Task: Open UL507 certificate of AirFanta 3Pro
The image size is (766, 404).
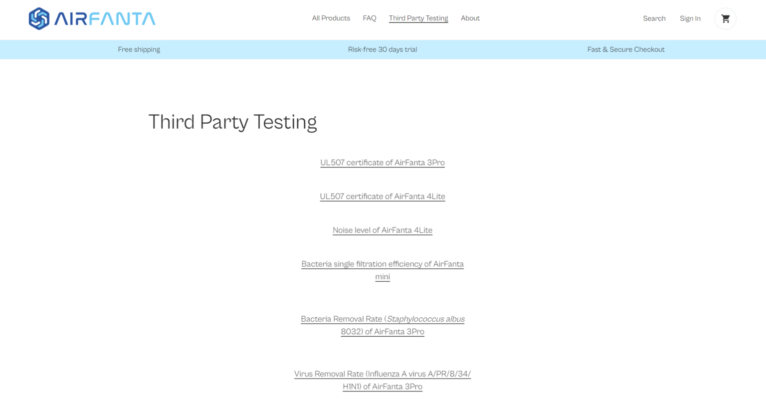Action: 383,163
